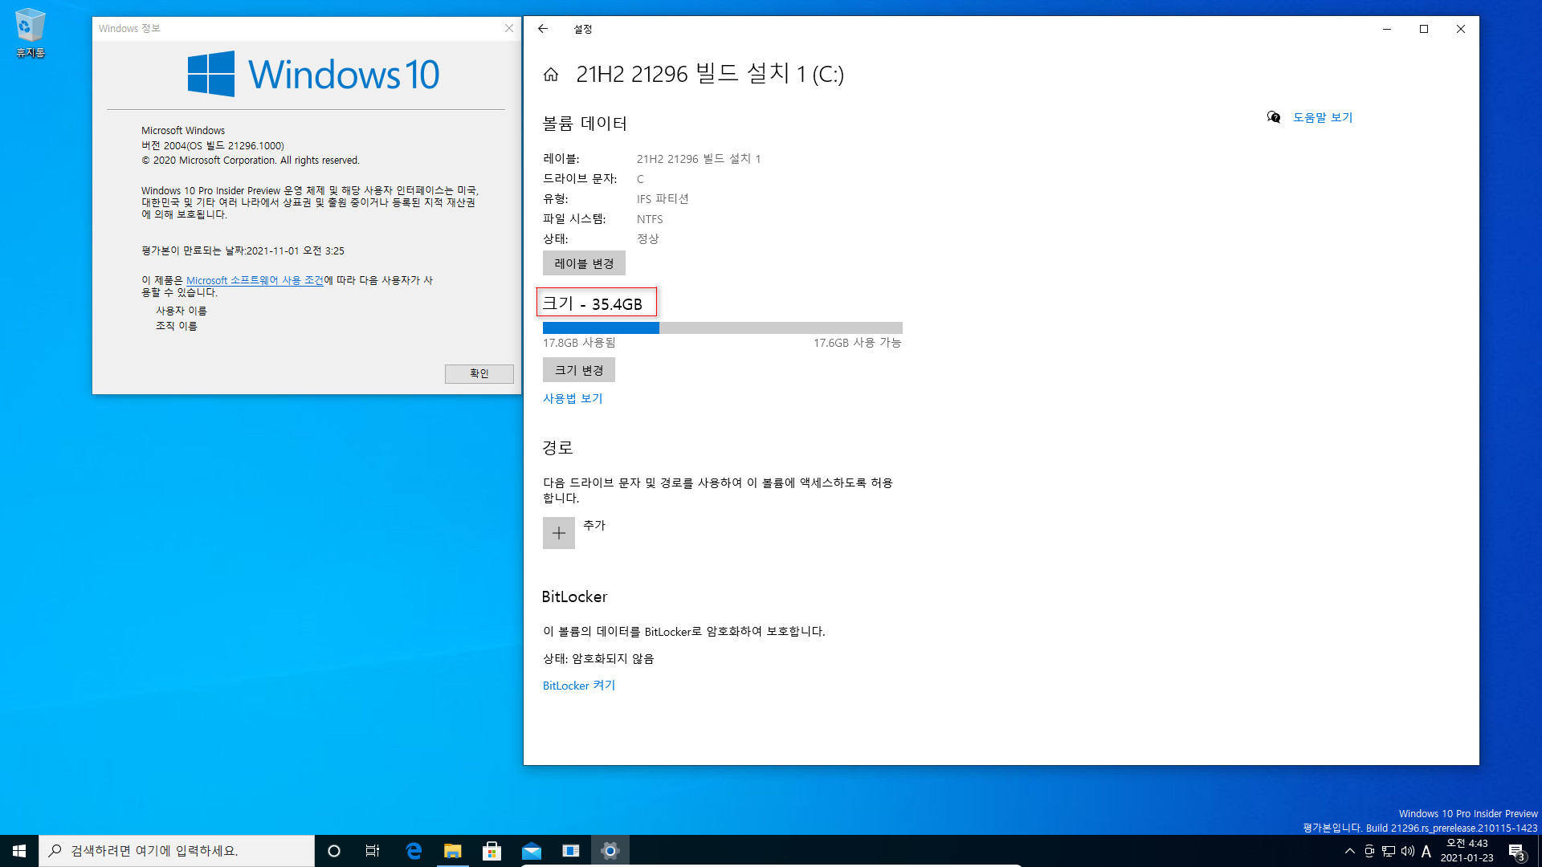Close the Windows 정보 dialog
Viewport: 1542px width, 867px height.
click(x=509, y=28)
